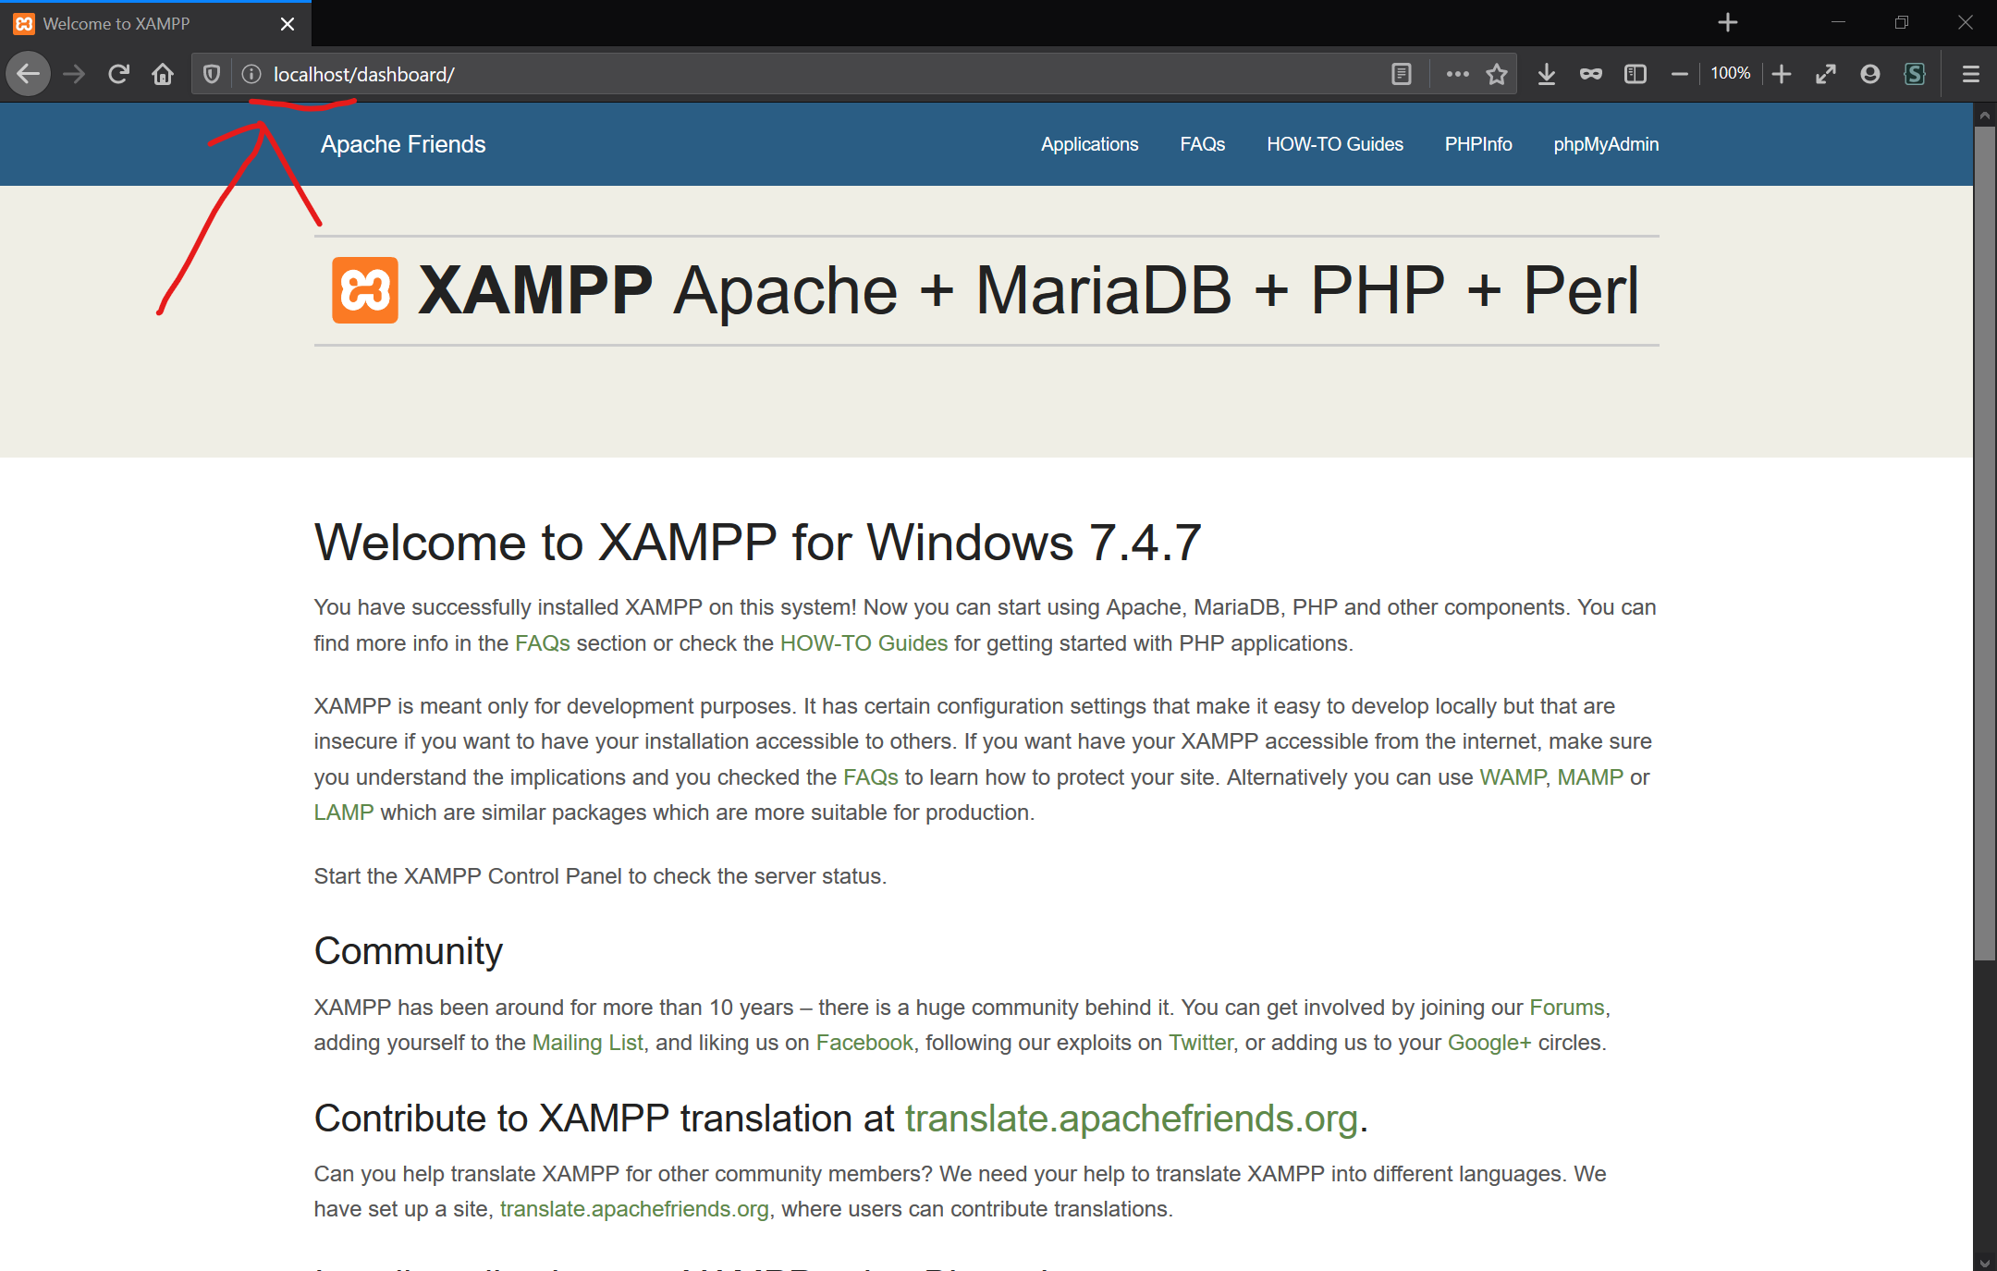
Task: Show site information for localhost
Action: point(251,74)
